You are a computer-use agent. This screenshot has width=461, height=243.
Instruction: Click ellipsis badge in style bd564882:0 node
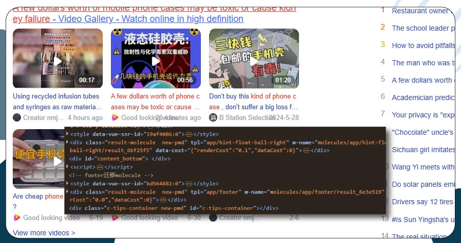coord(189,183)
